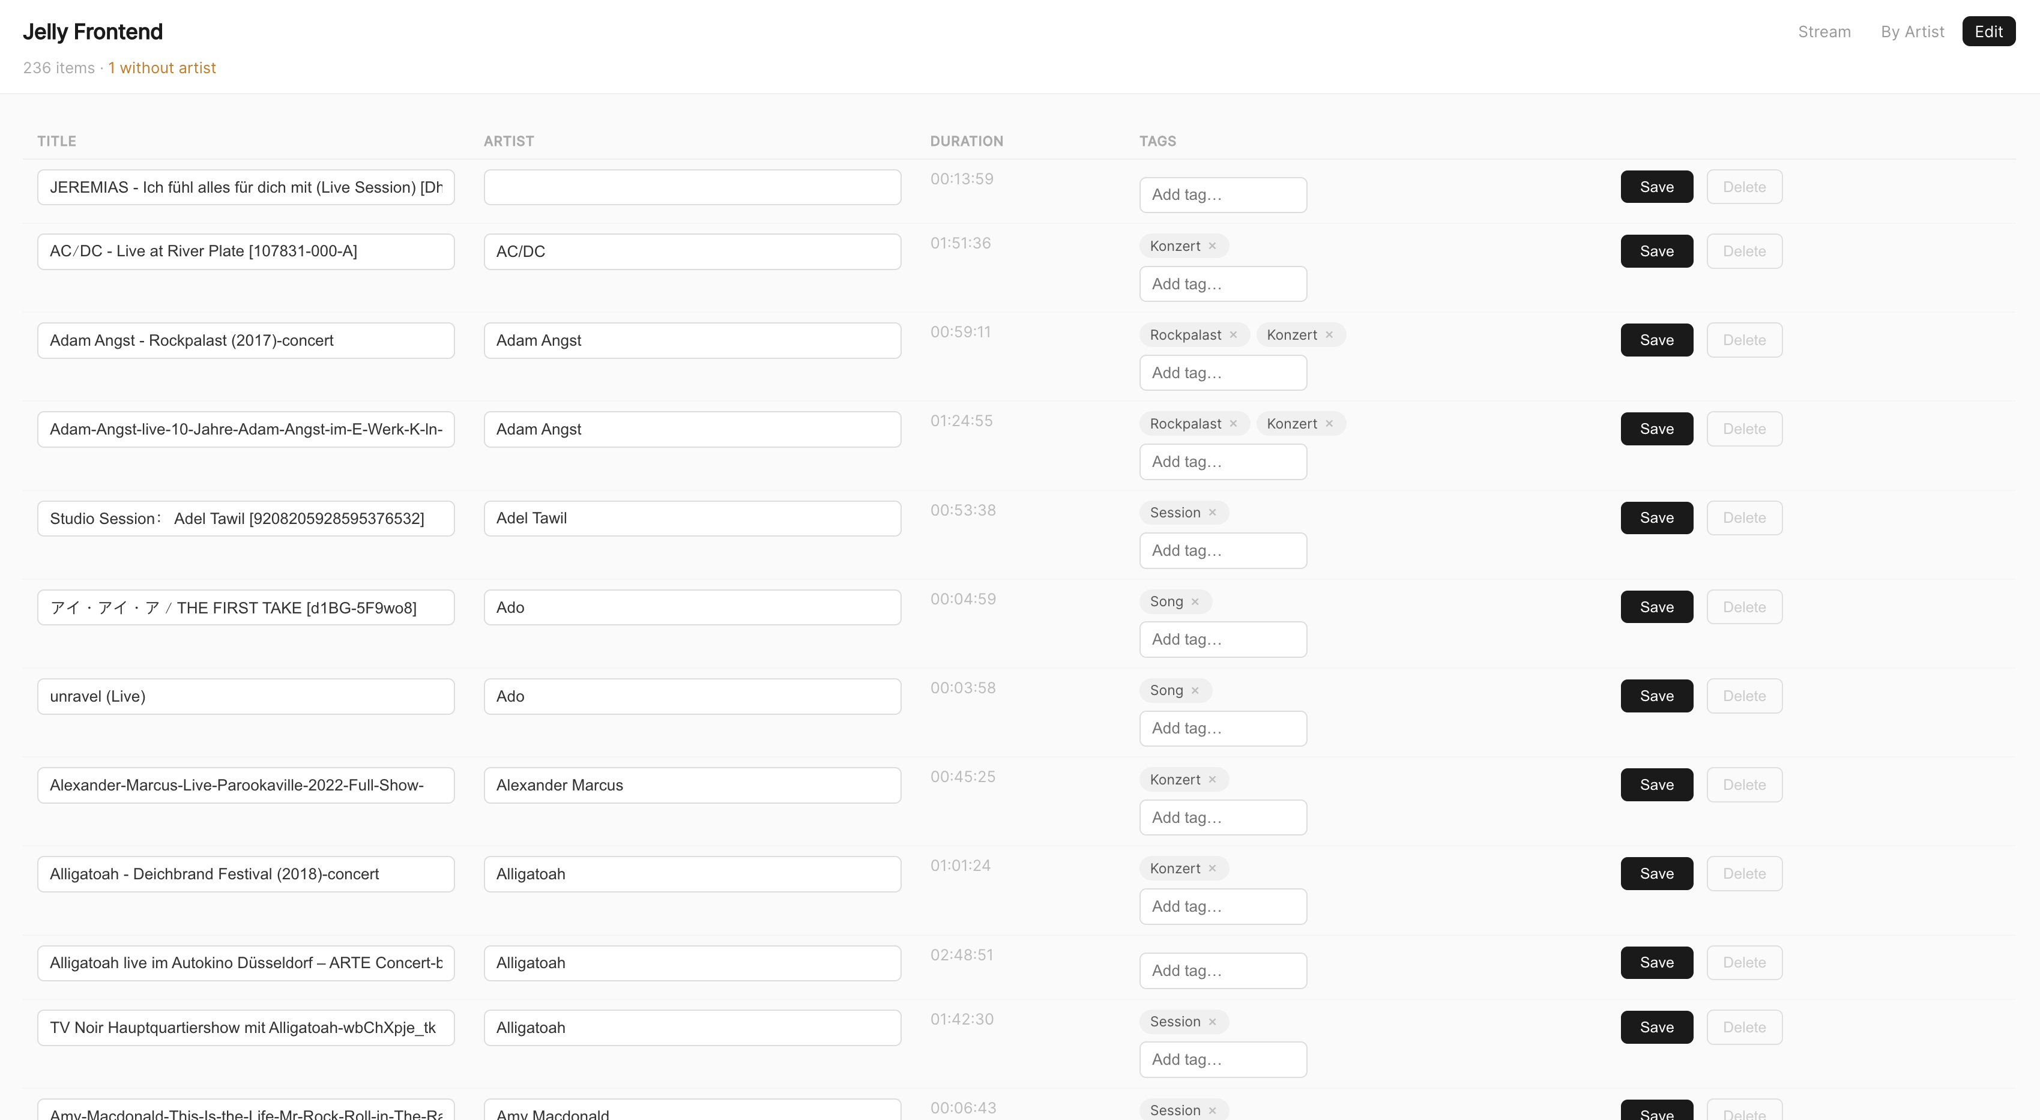Remove Session tag from TV Noir Alligatoah row
Screen dimensions: 2040x1120
coord(1212,1022)
